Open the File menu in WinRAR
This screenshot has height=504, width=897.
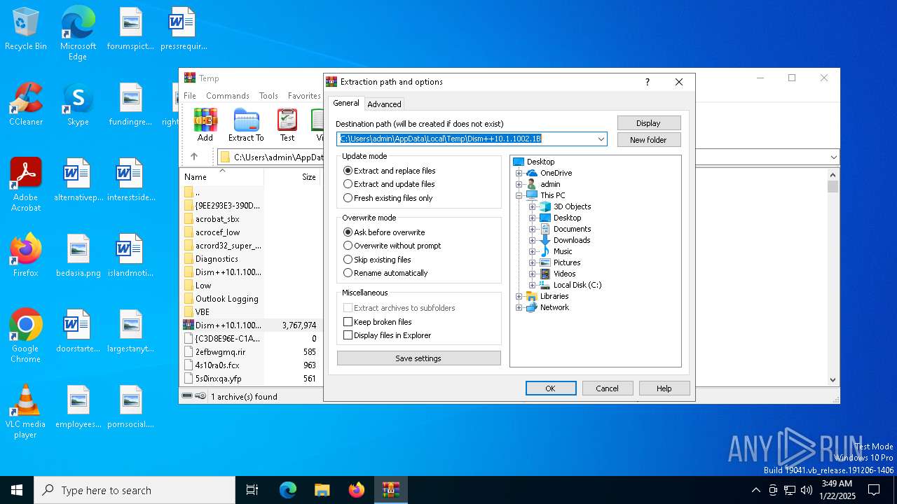190,96
